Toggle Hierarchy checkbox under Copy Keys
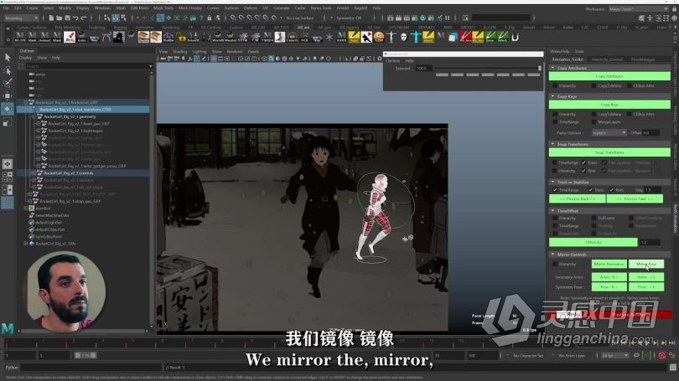The width and height of the screenshot is (679, 381). (x=555, y=114)
